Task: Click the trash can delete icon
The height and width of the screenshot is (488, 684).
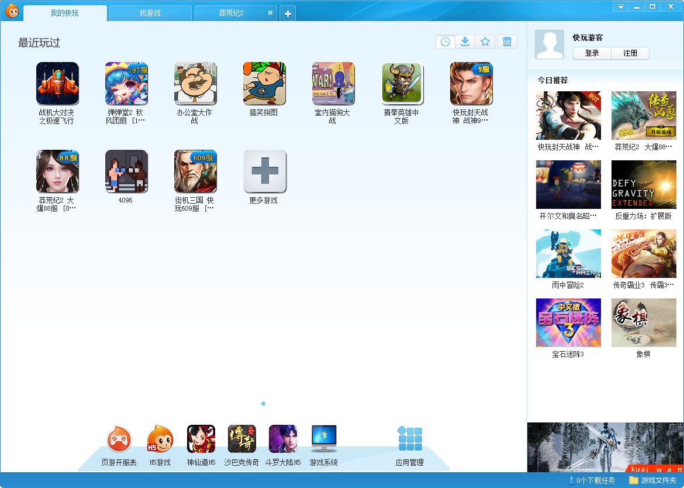Action: 507,42
